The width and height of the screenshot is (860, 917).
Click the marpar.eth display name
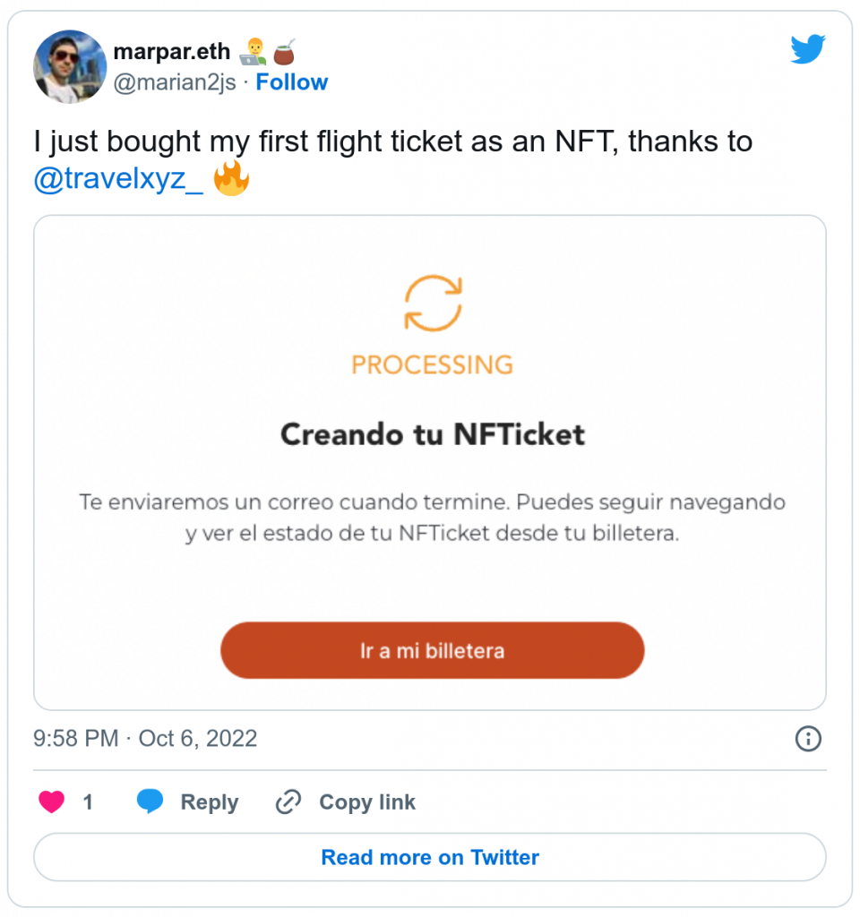click(x=171, y=53)
